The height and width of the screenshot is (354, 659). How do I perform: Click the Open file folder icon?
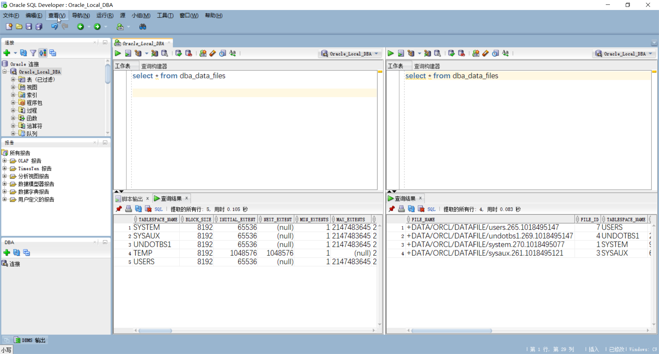tap(19, 26)
